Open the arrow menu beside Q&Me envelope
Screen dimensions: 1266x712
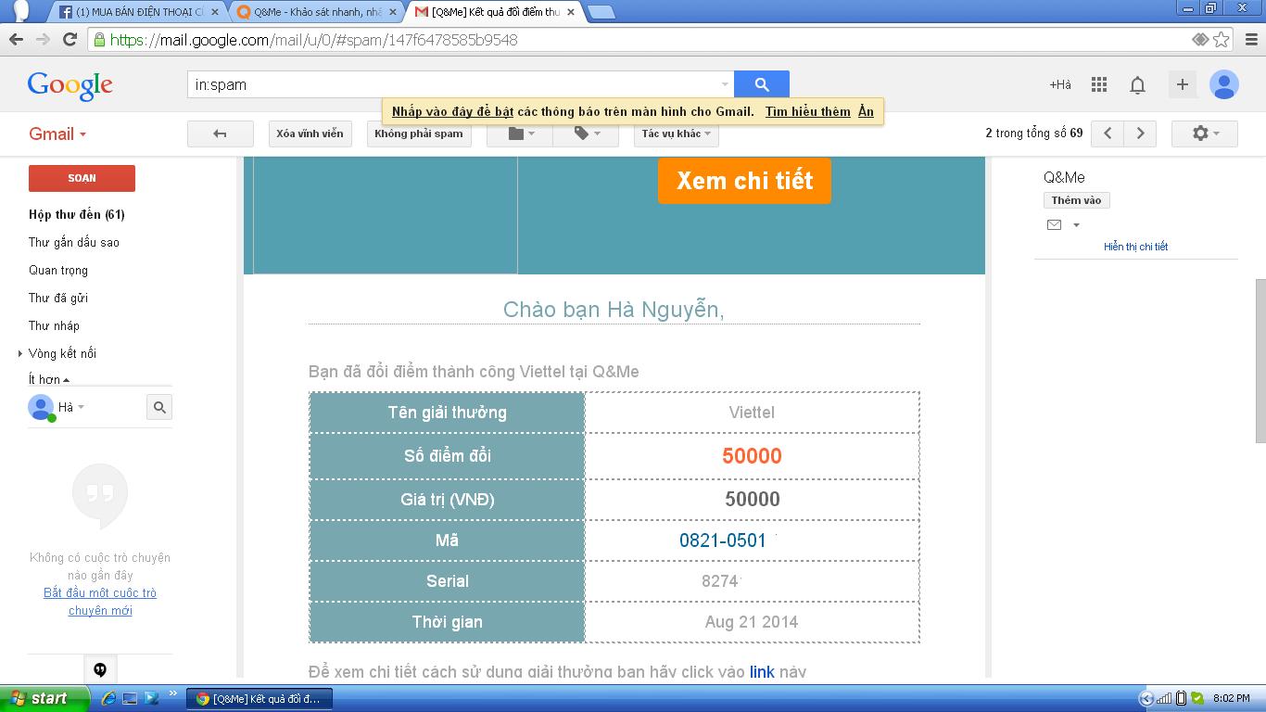coord(1076,224)
